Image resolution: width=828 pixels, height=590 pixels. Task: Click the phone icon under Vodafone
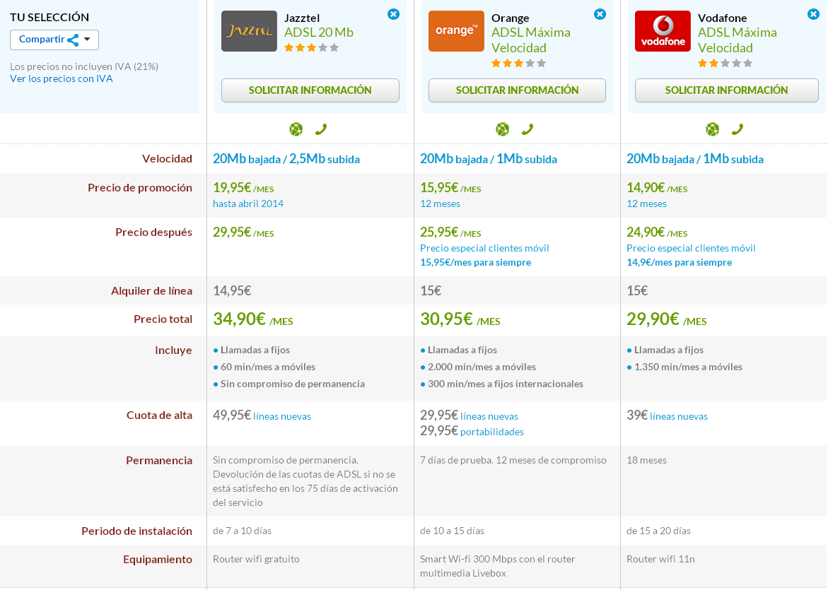(737, 129)
